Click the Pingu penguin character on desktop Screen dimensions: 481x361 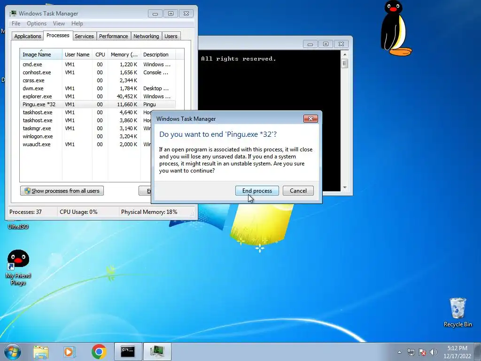[x=396, y=28]
